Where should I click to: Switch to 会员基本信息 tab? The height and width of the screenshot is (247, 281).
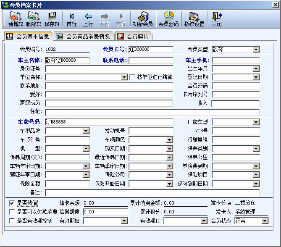(28, 37)
